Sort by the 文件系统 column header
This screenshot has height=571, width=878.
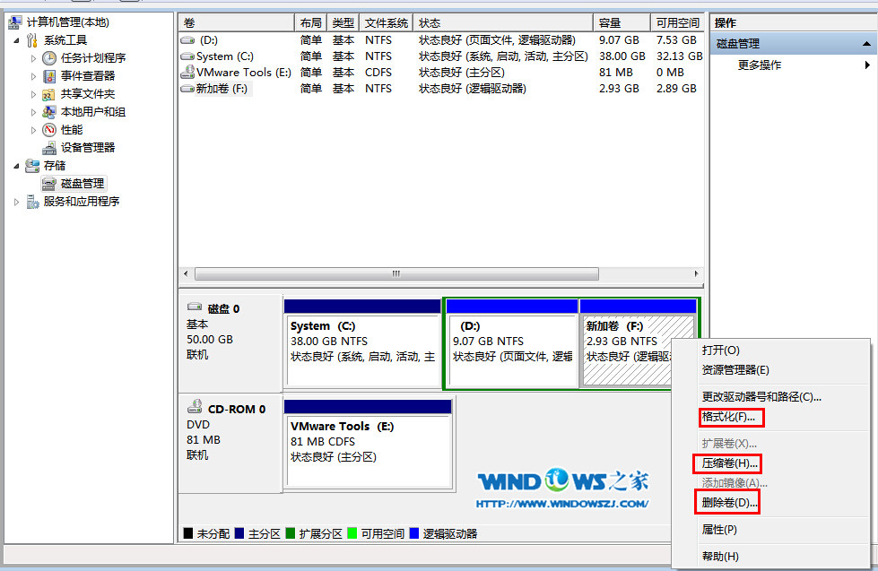[x=387, y=23]
